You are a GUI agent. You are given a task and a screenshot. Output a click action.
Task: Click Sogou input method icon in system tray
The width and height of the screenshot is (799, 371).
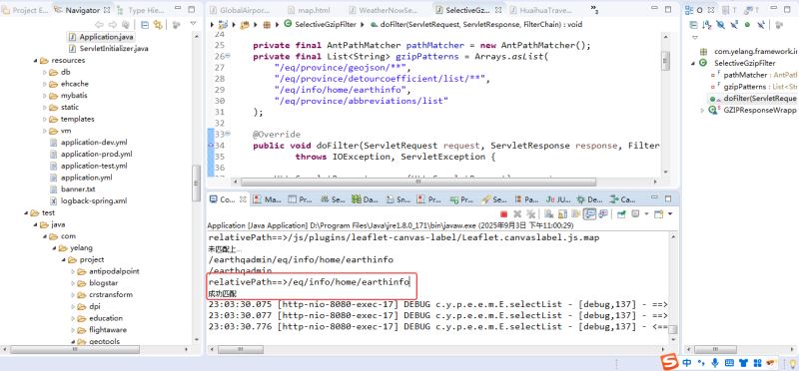[669, 362]
